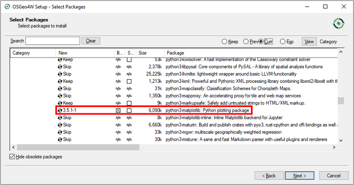354x185 pixels.
Task: Click in the Search input field
Action: coord(53,41)
